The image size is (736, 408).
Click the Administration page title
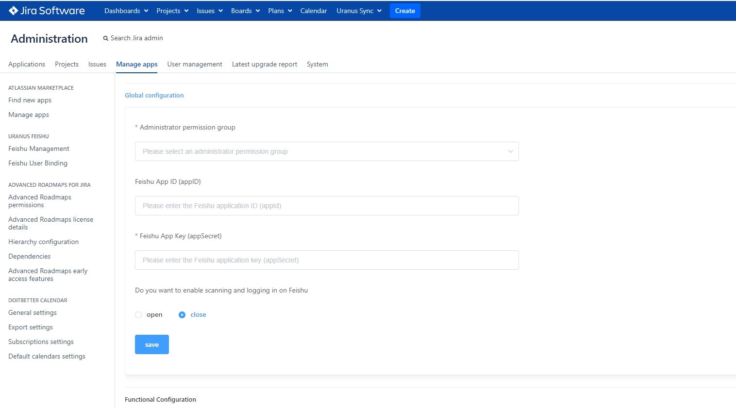click(x=49, y=38)
